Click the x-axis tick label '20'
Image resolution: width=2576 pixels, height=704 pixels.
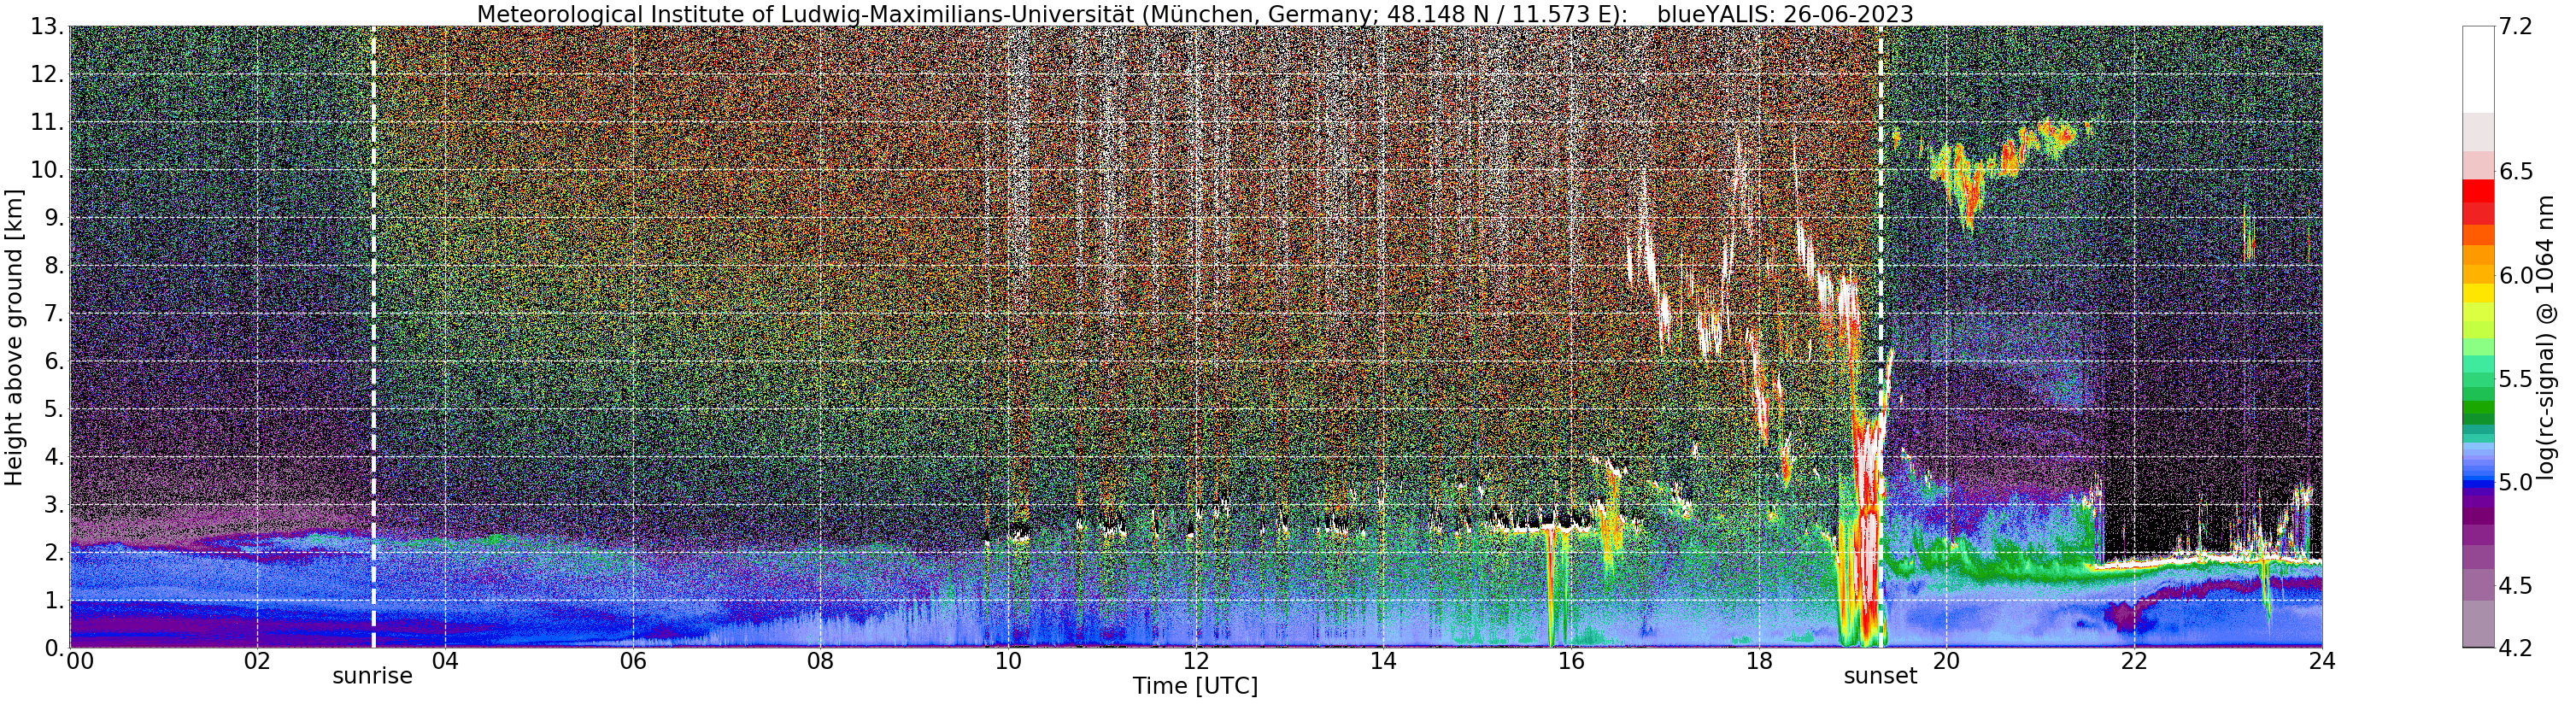(x=1946, y=661)
